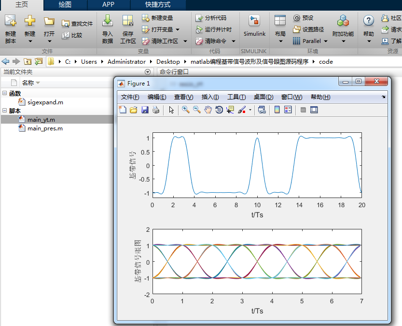Click Desktop in the address path

point(168,62)
